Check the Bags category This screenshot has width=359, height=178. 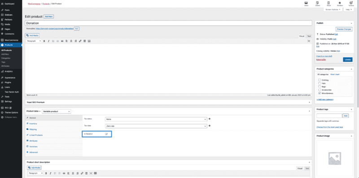tap(320, 87)
